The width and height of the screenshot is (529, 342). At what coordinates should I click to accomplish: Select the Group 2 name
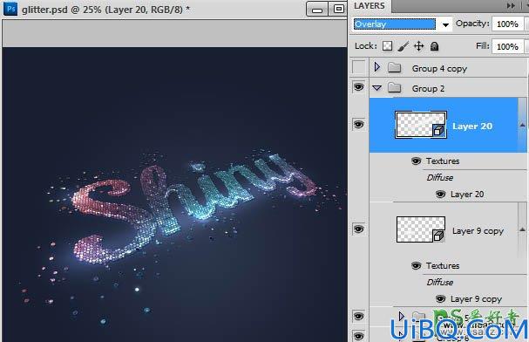[x=428, y=89]
